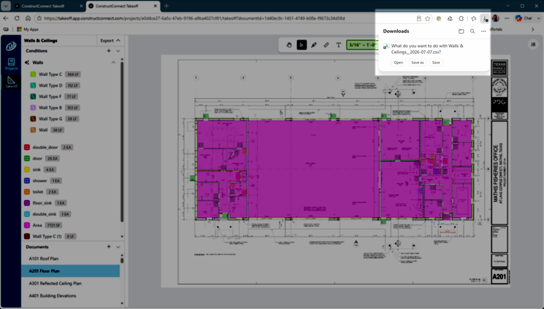Open the Projects sidebar section
544x309 pixels.
click(x=11, y=64)
